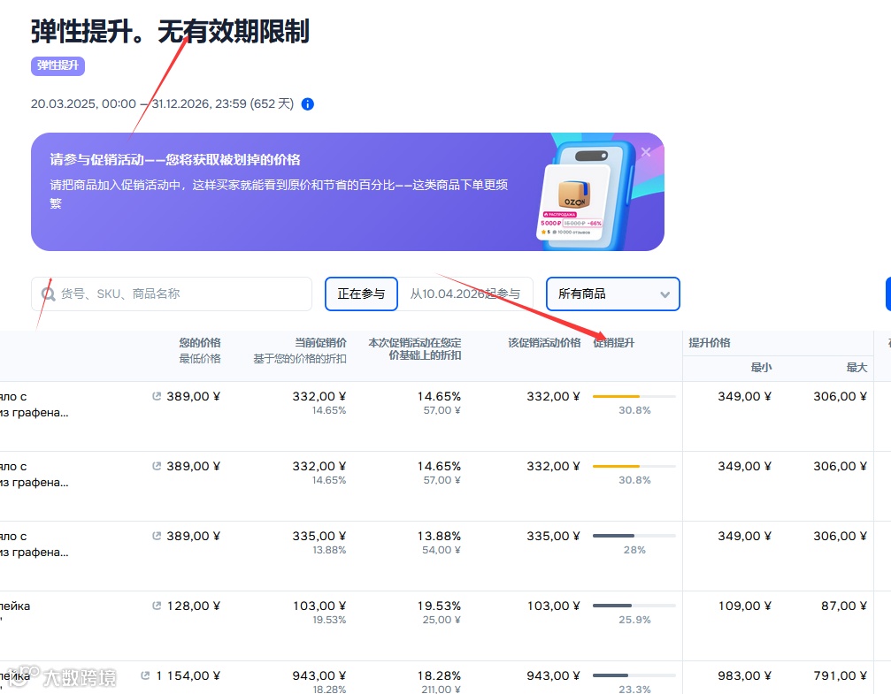Viewport: 891px width, 694px height.
Task: Click the 25.9% boost progress bar
Action: click(x=634, y=606)
